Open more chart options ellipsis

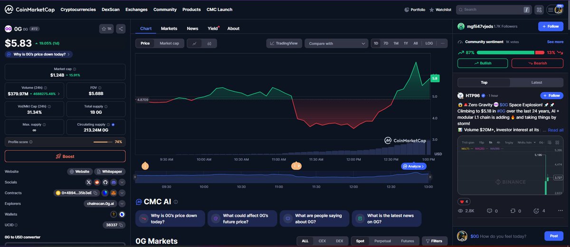tap(443, 43)
